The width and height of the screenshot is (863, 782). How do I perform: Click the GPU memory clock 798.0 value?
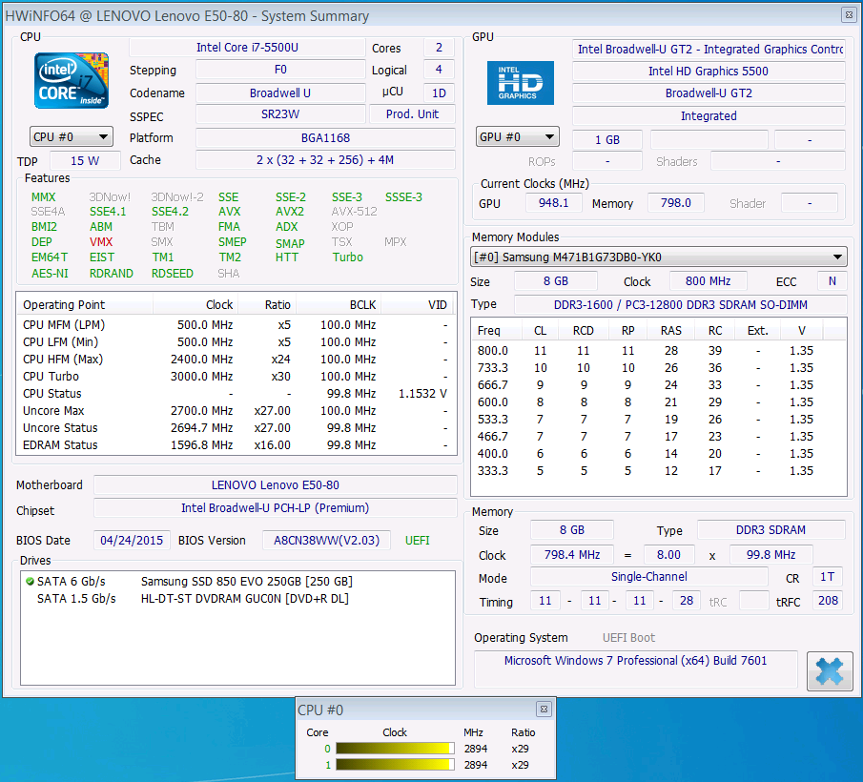pyautogui.click(x=675, y=202)
